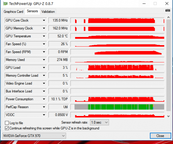Click the vertical scrollbar thumb
173x144 pixels.
169,65
